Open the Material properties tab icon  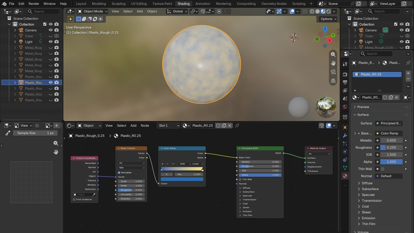pos(345,176)
